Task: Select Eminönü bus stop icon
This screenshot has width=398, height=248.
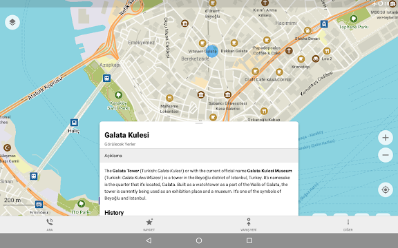Action: [39, 204]
